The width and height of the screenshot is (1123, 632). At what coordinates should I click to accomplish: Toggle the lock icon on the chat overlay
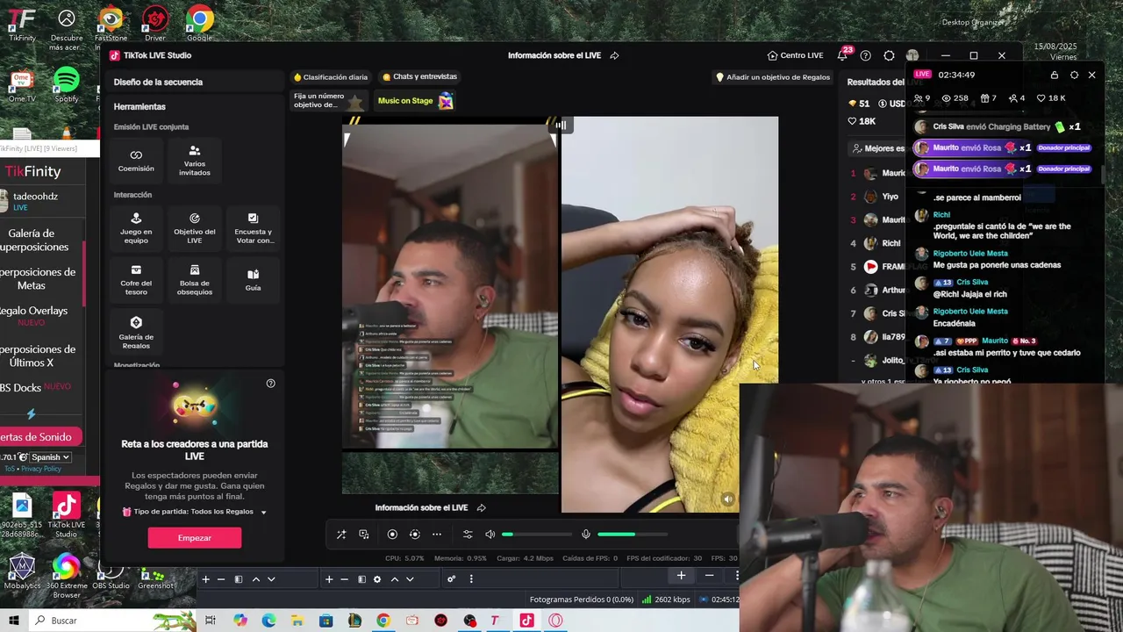1055,75
